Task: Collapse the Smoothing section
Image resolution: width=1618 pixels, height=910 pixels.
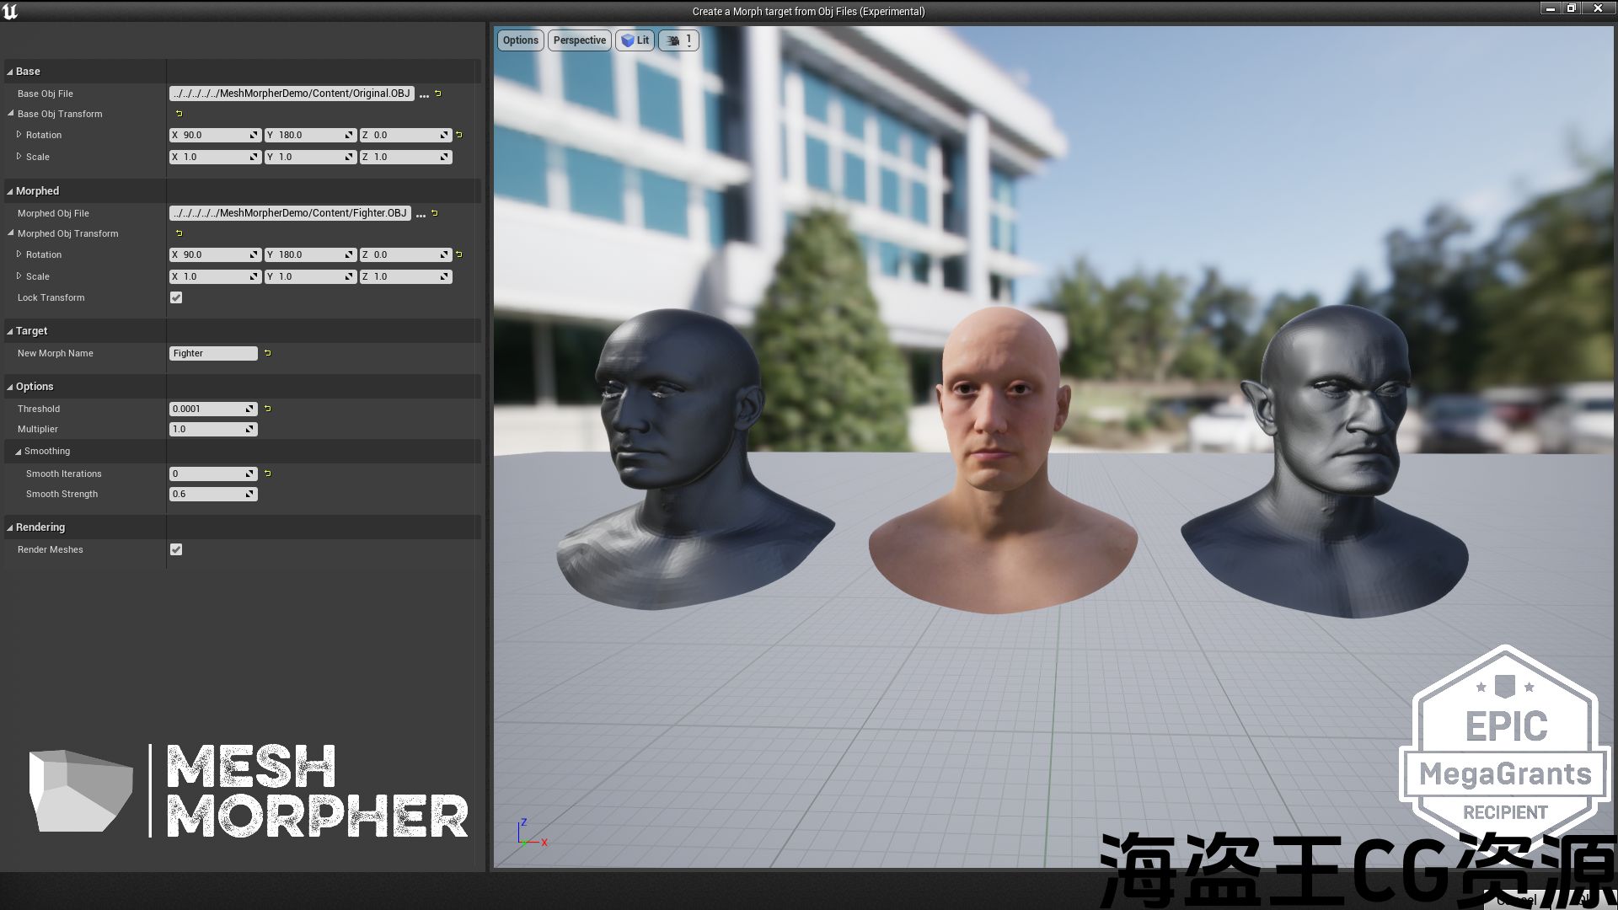Action: pos(18,452)
